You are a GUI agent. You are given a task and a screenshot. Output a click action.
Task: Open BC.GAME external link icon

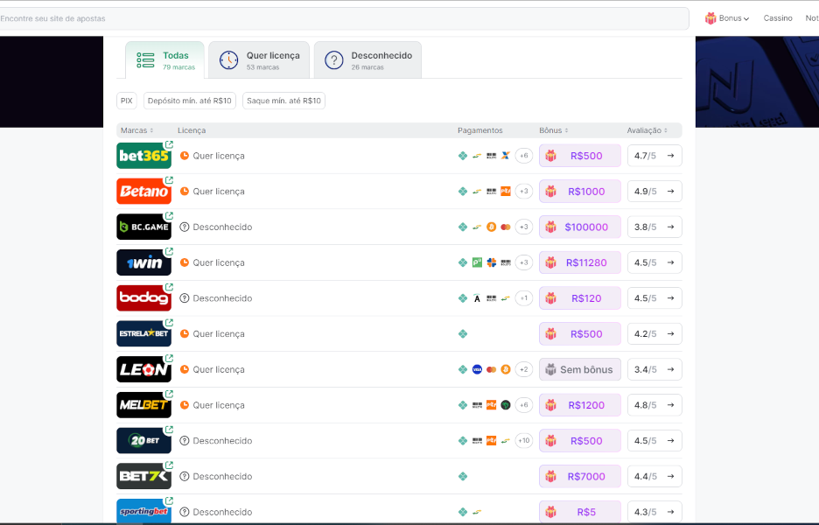(169, 216)
